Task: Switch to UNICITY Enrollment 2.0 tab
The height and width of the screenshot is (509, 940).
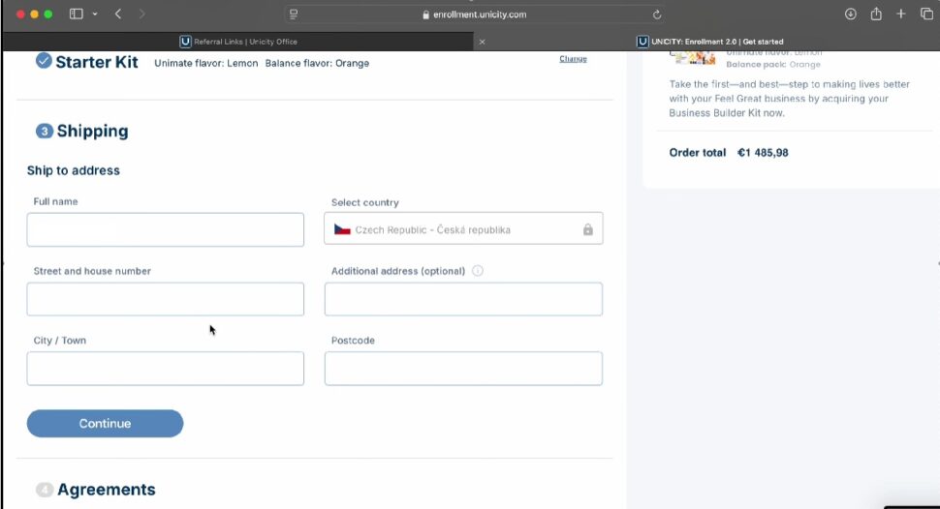Action: coord(709,42)
